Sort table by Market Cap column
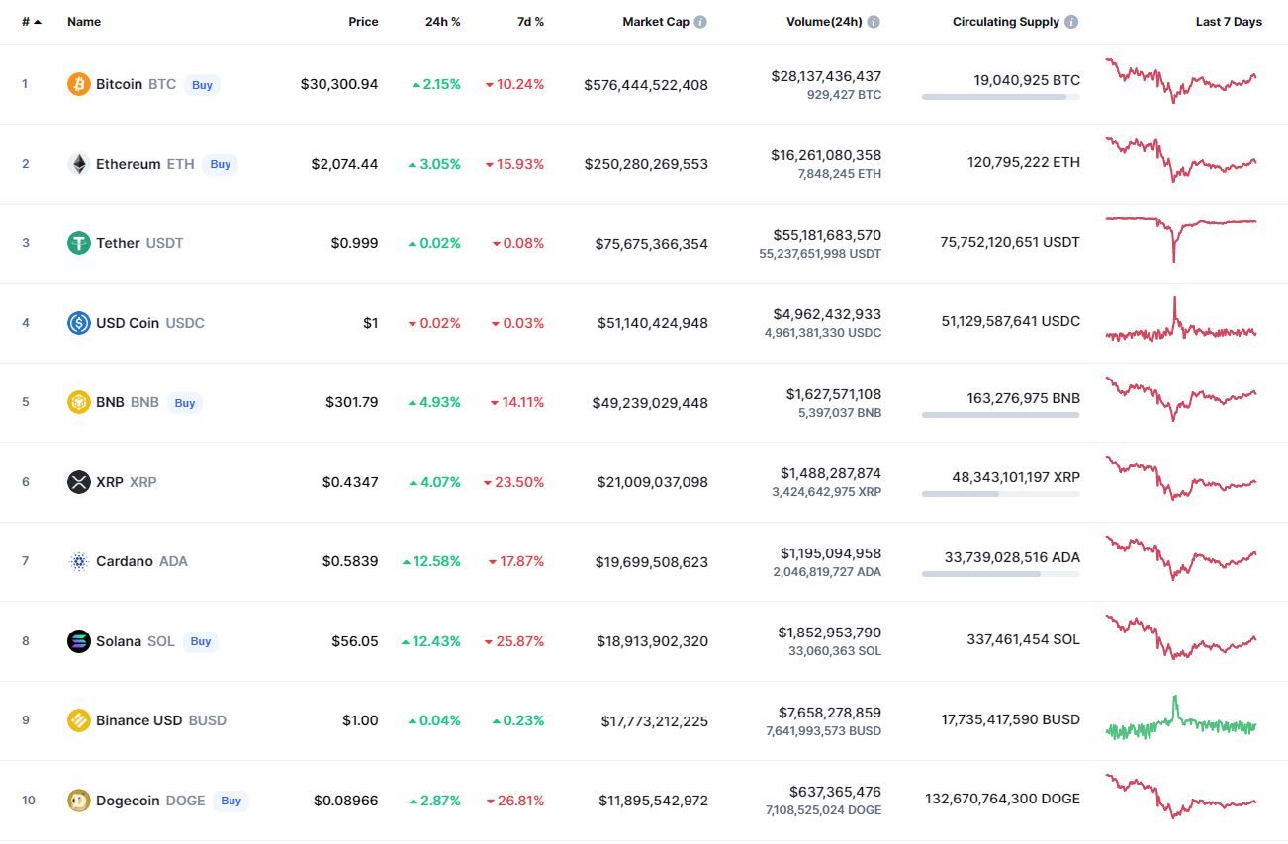 (x=656, y=22)
